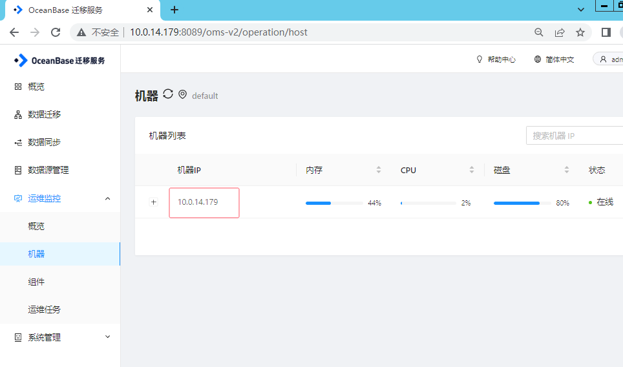Screen dimensions: 623x367
Task: Close the OceanBase 迁移服务 tab
Action: [150, 10]
